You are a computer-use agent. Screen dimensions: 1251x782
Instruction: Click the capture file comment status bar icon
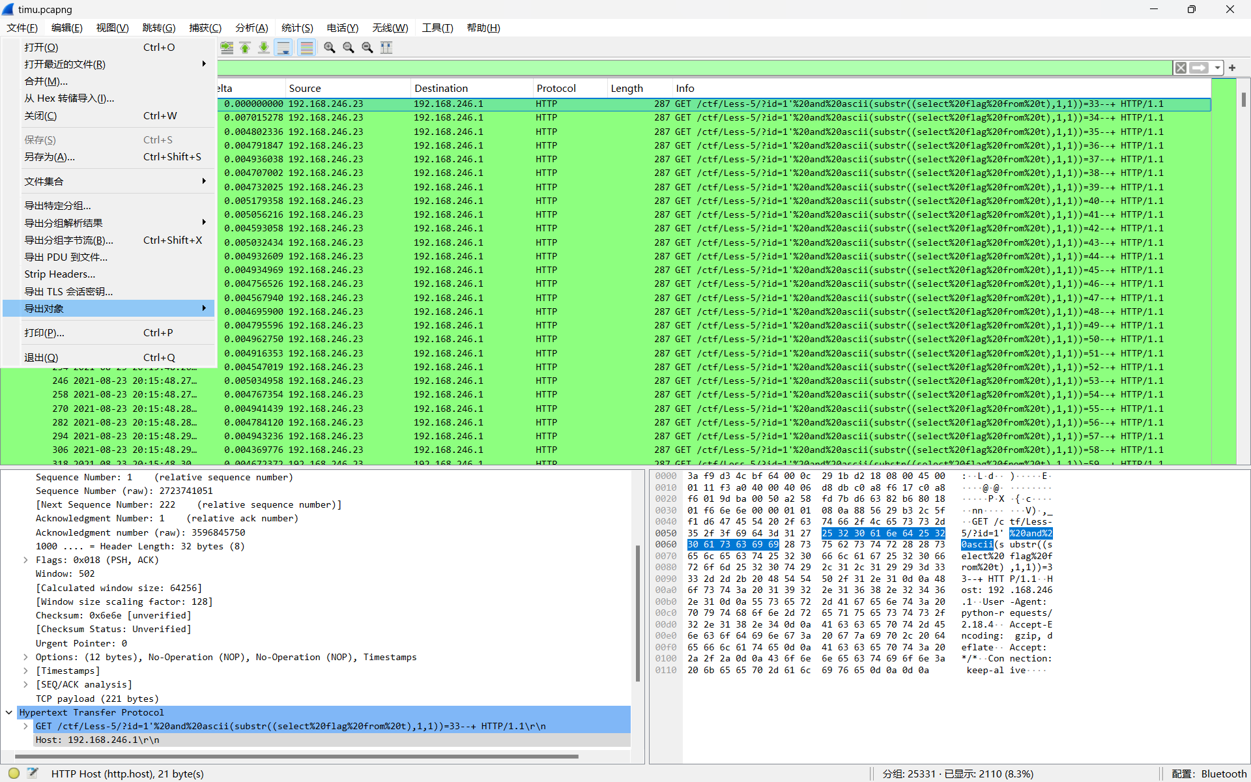tap(33, 774)
